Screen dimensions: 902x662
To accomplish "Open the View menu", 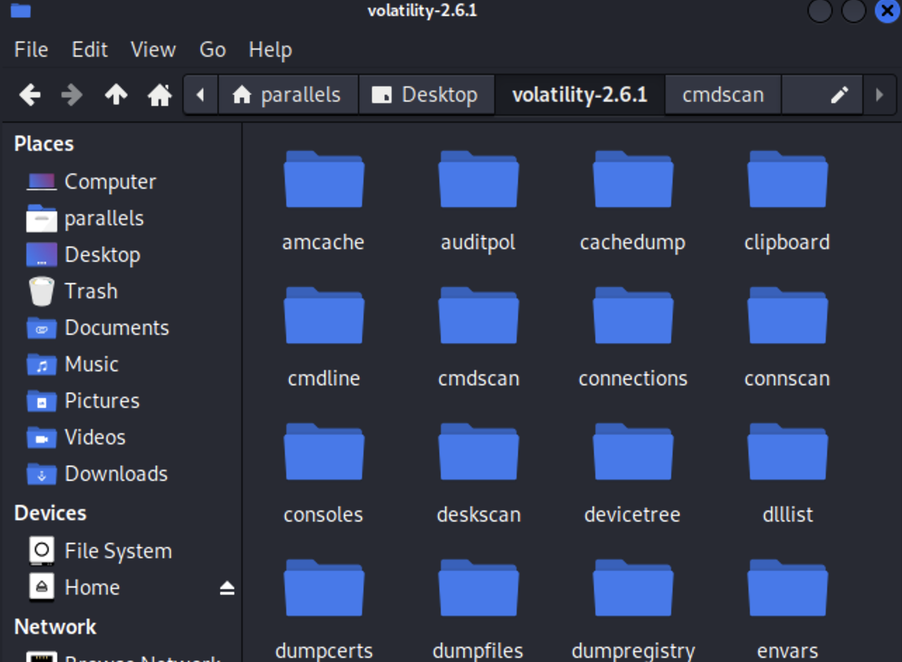I will pyautogui.click(x=153, y=50).
